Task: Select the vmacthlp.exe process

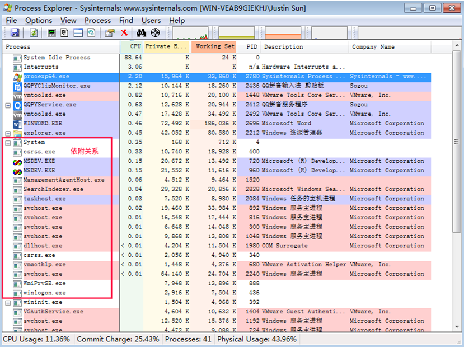Action: pos(217,265)
